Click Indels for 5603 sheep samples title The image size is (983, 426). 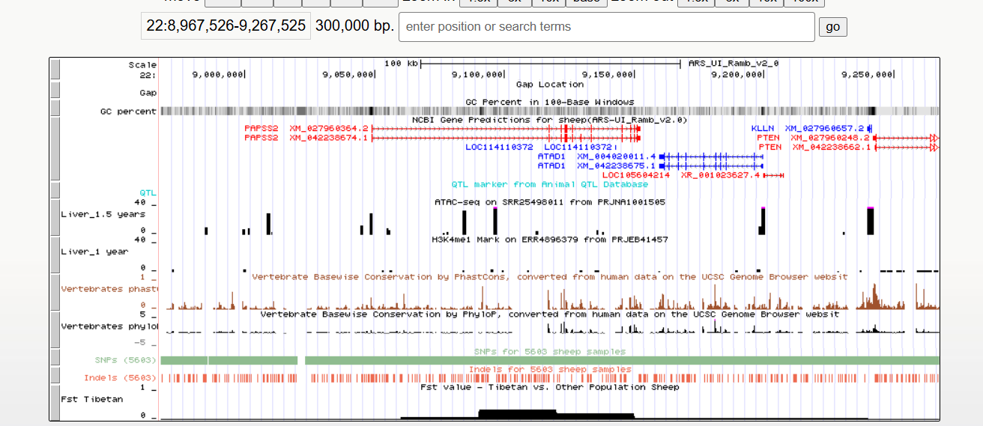tap(549, 369)
